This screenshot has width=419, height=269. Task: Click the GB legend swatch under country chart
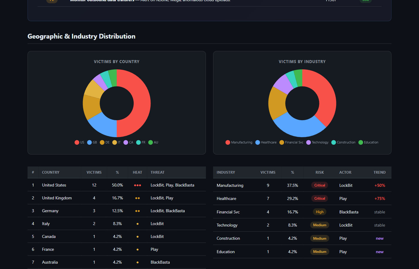click(89, 142)
